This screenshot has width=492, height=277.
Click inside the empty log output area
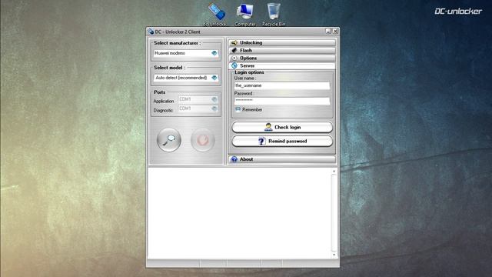pos(240,213)
